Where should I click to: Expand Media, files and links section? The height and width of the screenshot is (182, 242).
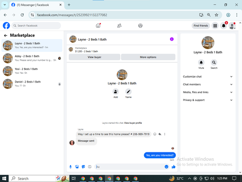[x=208, y=92]
